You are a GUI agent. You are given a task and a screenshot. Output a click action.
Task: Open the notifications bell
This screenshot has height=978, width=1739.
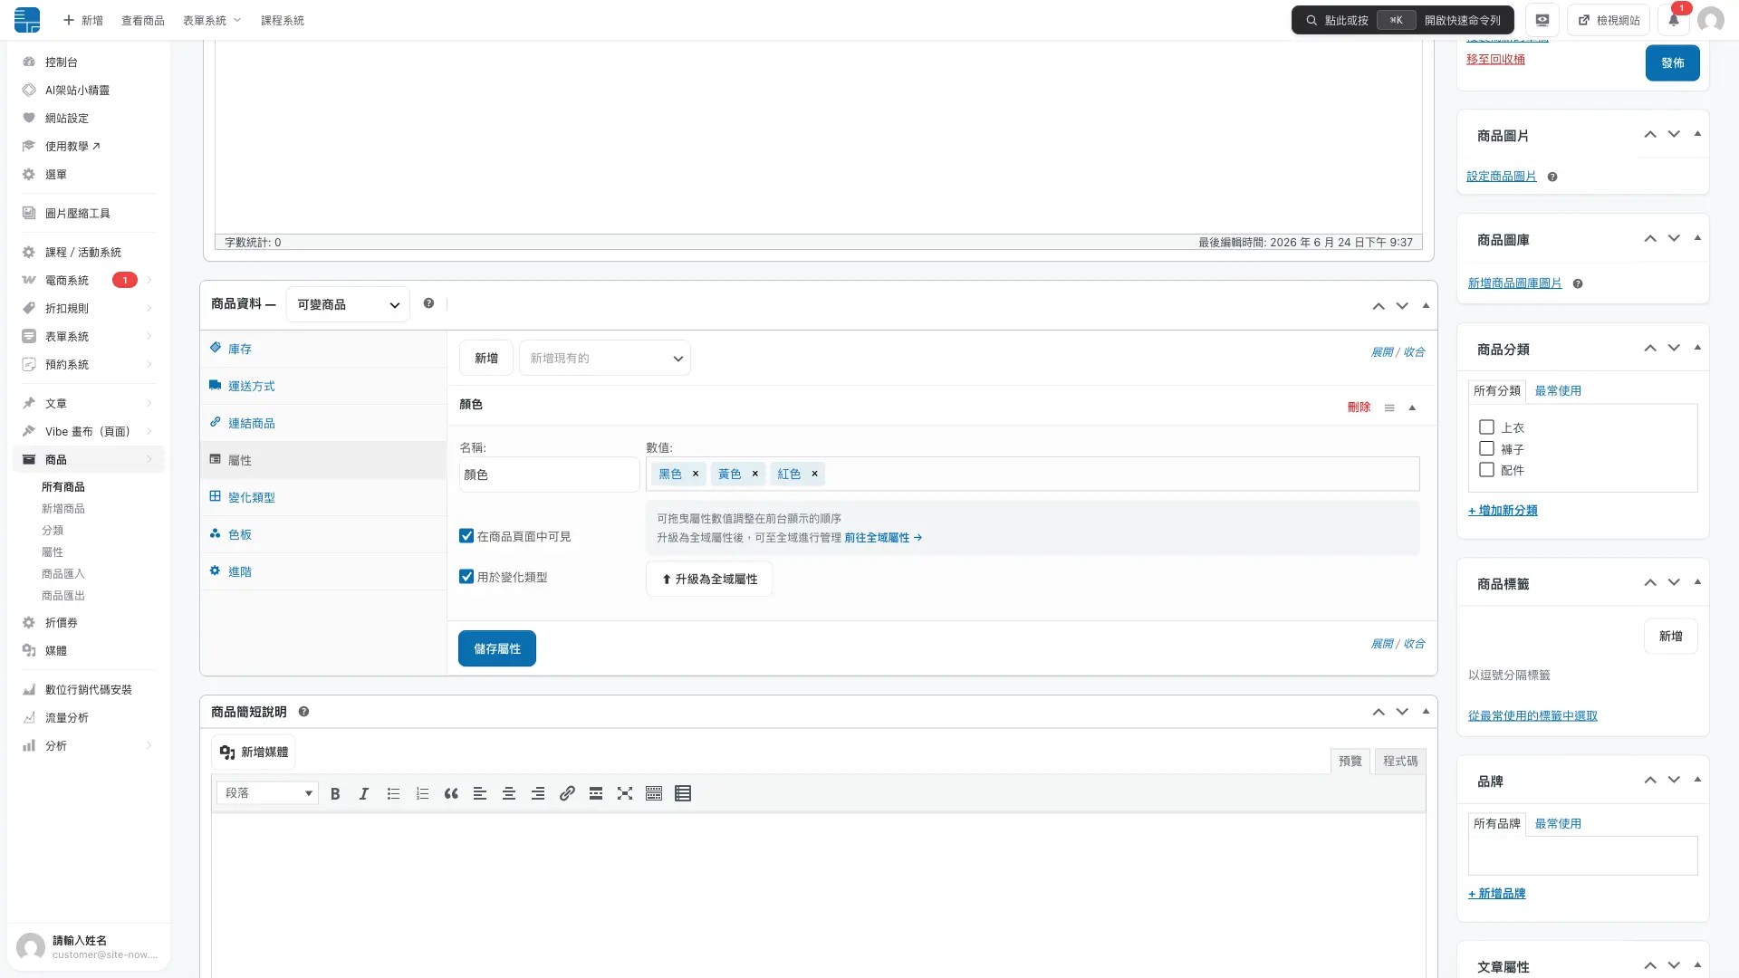point(1674,20)
